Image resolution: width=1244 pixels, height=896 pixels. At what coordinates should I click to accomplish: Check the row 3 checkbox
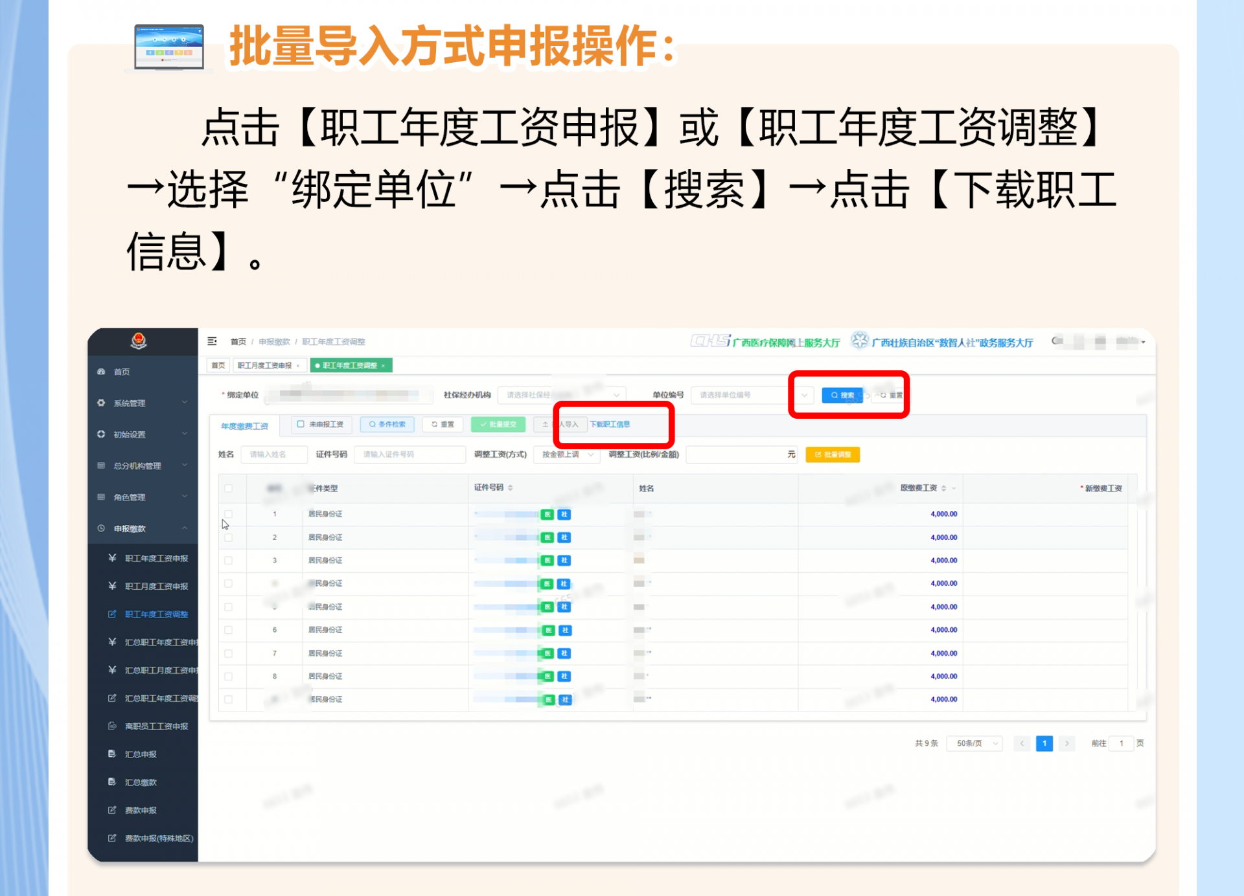pos(229,561)
